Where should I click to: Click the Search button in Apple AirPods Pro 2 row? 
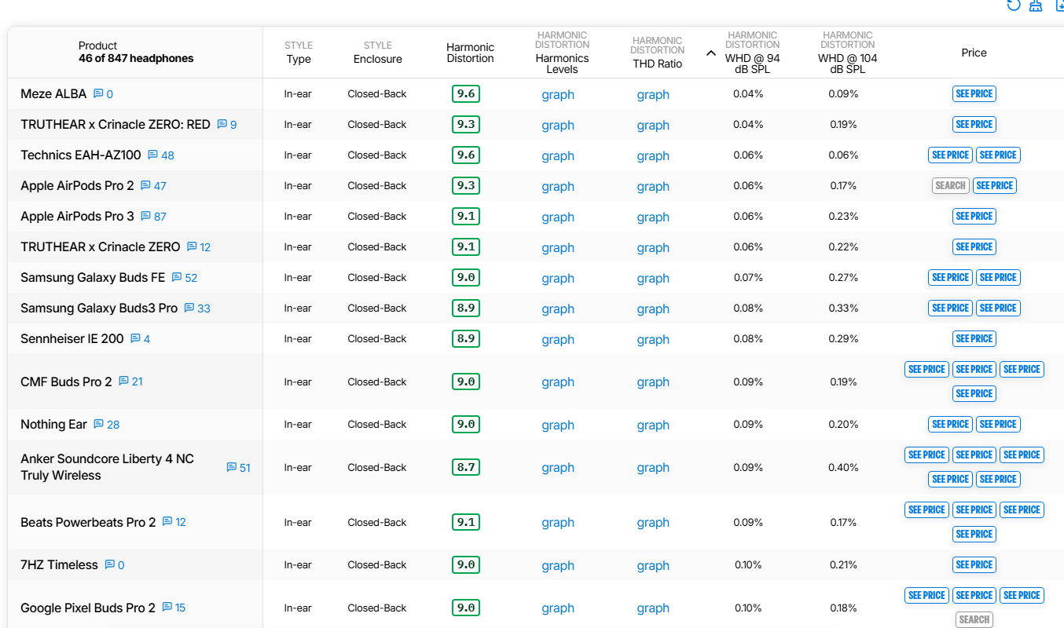coord(950,185)
